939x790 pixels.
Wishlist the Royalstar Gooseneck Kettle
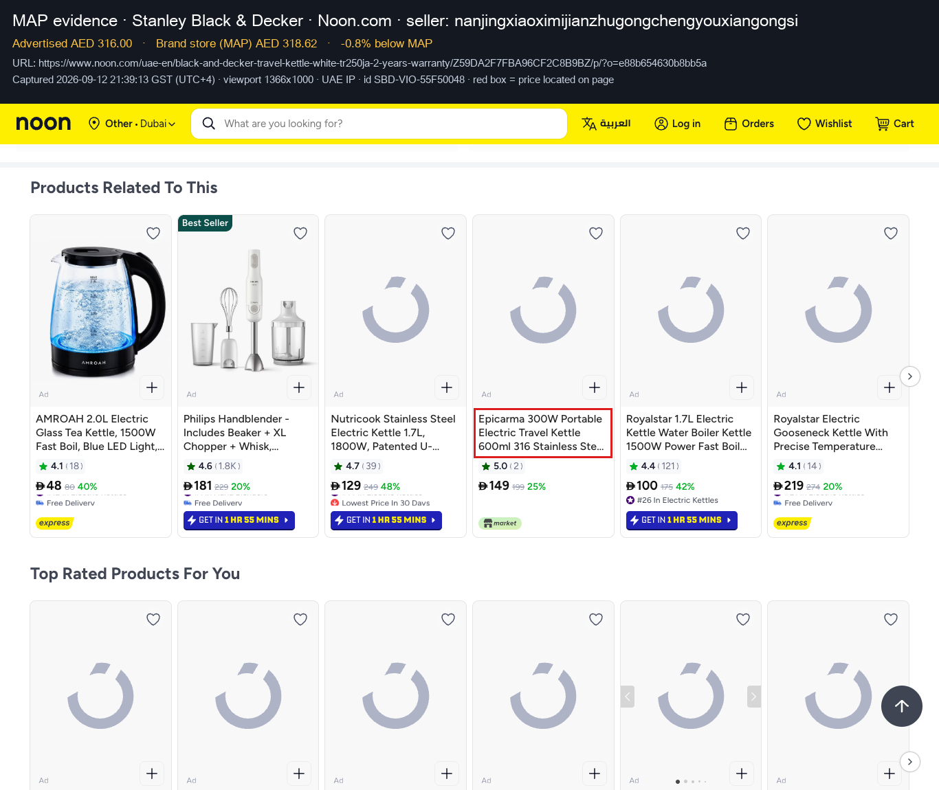point(891,234)
